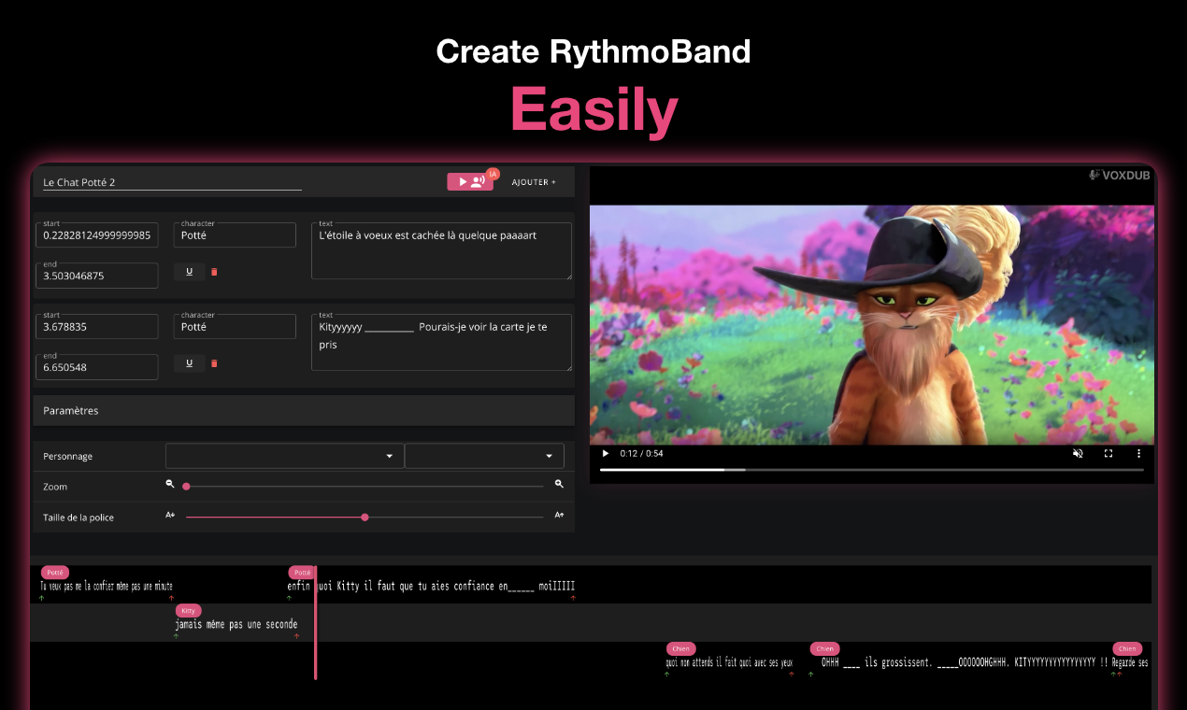Open the second Personnage dropdown
1187x710 pixels.
pyautogui.click(x=485, y=456)
